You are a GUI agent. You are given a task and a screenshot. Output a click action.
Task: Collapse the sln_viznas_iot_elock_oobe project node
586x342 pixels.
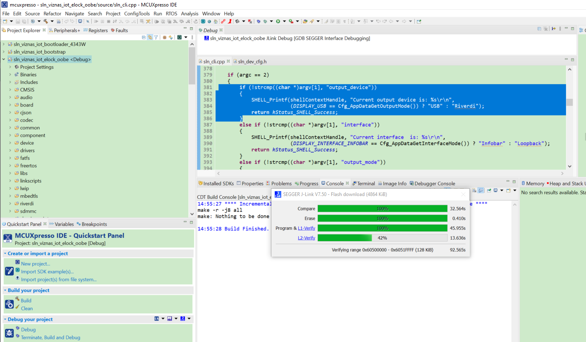[4, 59]
